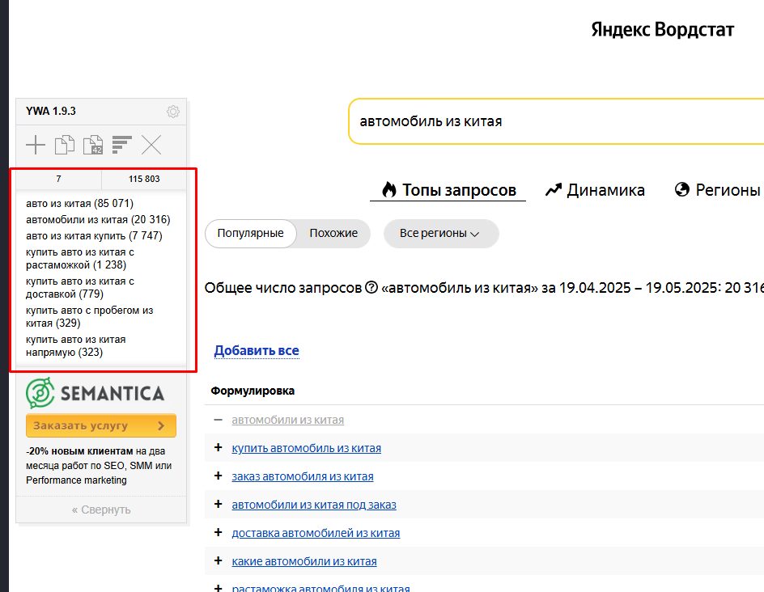The height and width of the screenshot is (592, 764).
Task: Open the 'заказ автомобиля из китая' link
Action: coord(303,476)
